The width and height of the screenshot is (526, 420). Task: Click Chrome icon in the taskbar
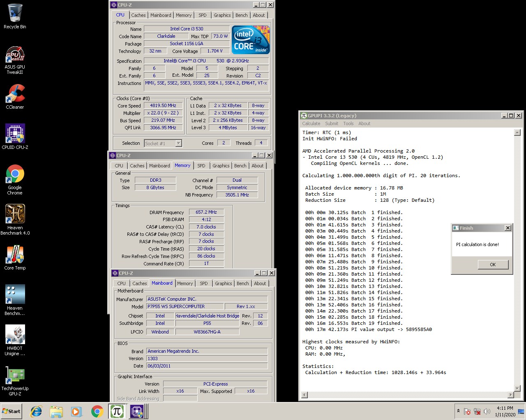pos(97,411)
